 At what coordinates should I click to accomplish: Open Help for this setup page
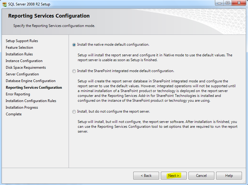[229, 176]
